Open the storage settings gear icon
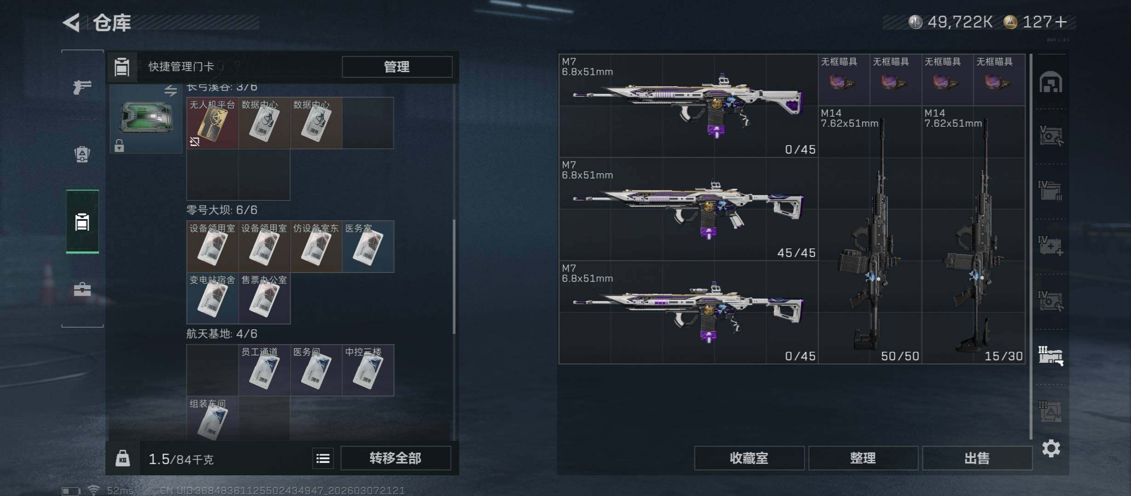The width and height of the screenshot is (1131, 496). 1051,448
